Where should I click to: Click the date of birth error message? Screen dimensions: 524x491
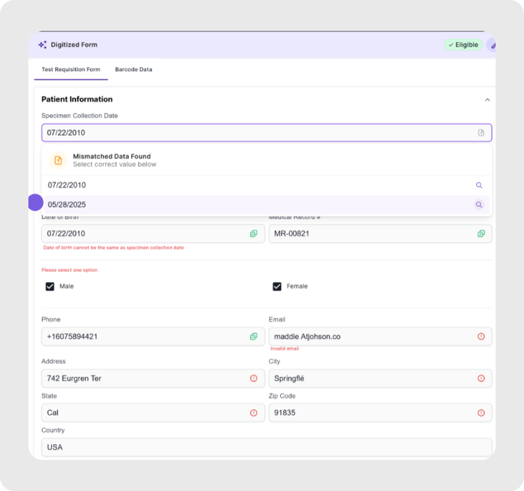[114, 248]
